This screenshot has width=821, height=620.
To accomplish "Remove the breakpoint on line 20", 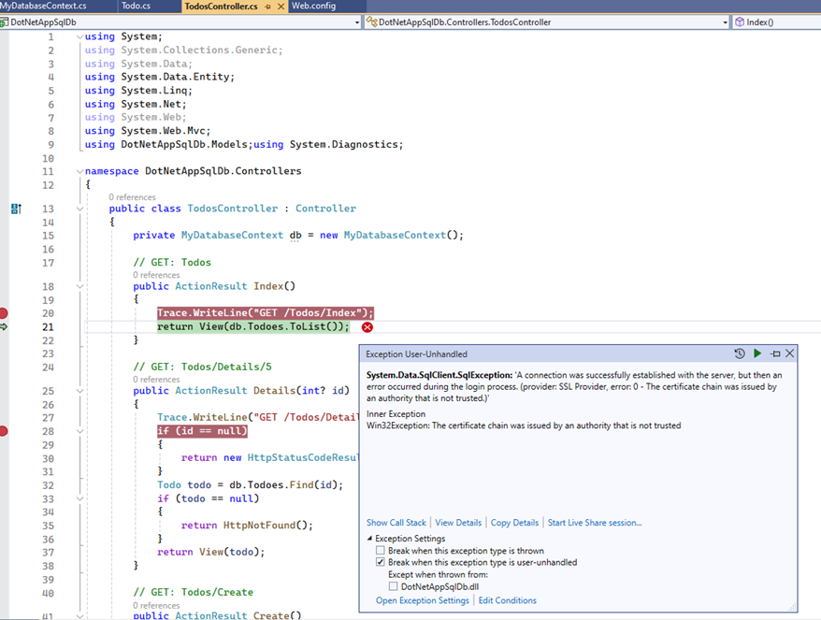I will (3, 313).
